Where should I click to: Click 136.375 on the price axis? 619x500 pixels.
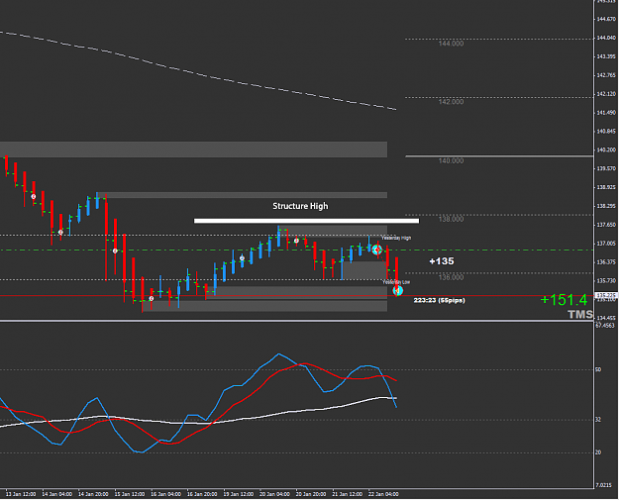[x=606, y=262]
